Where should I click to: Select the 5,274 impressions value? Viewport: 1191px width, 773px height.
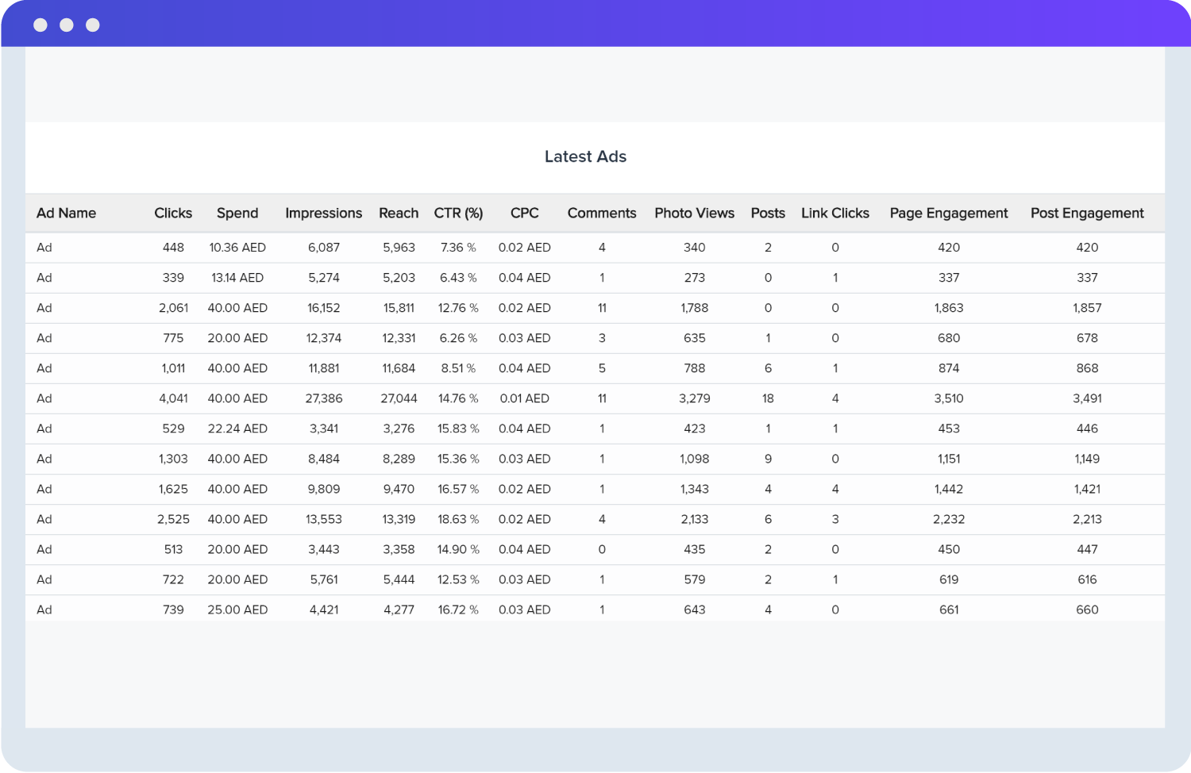click(x=324, y=278)
